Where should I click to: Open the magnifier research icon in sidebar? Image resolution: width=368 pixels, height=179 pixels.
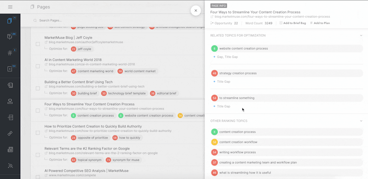[x=10, y=166]
